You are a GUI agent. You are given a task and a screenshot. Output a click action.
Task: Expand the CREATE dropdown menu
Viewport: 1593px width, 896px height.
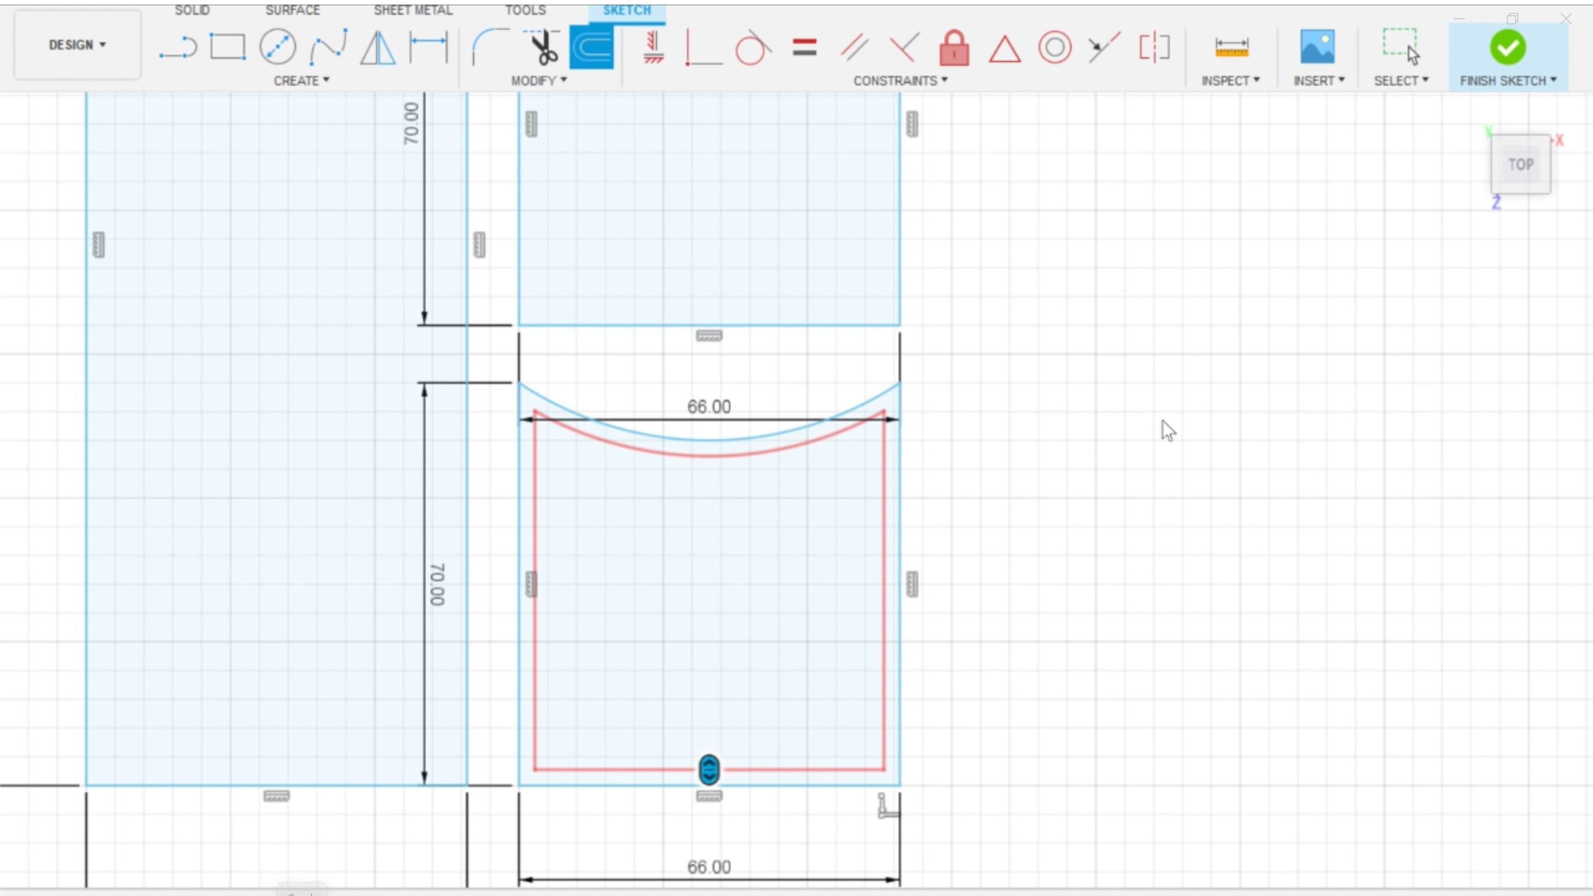pyautogui.click(x=301, y=81)
